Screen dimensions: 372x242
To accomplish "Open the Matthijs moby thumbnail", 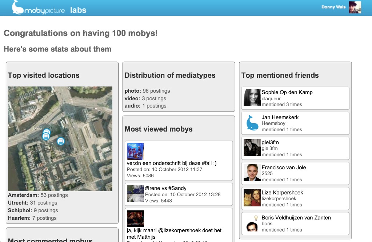I will pos(135,218).
